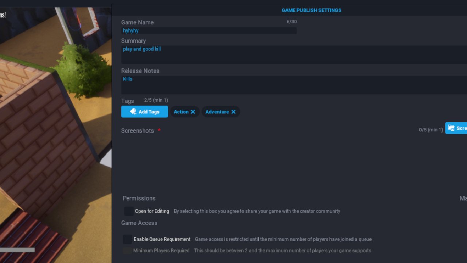The image size is (467, 263).
Task: Toggle Enable Queue Requirement checkbox
Action: [x=127, y=239]
